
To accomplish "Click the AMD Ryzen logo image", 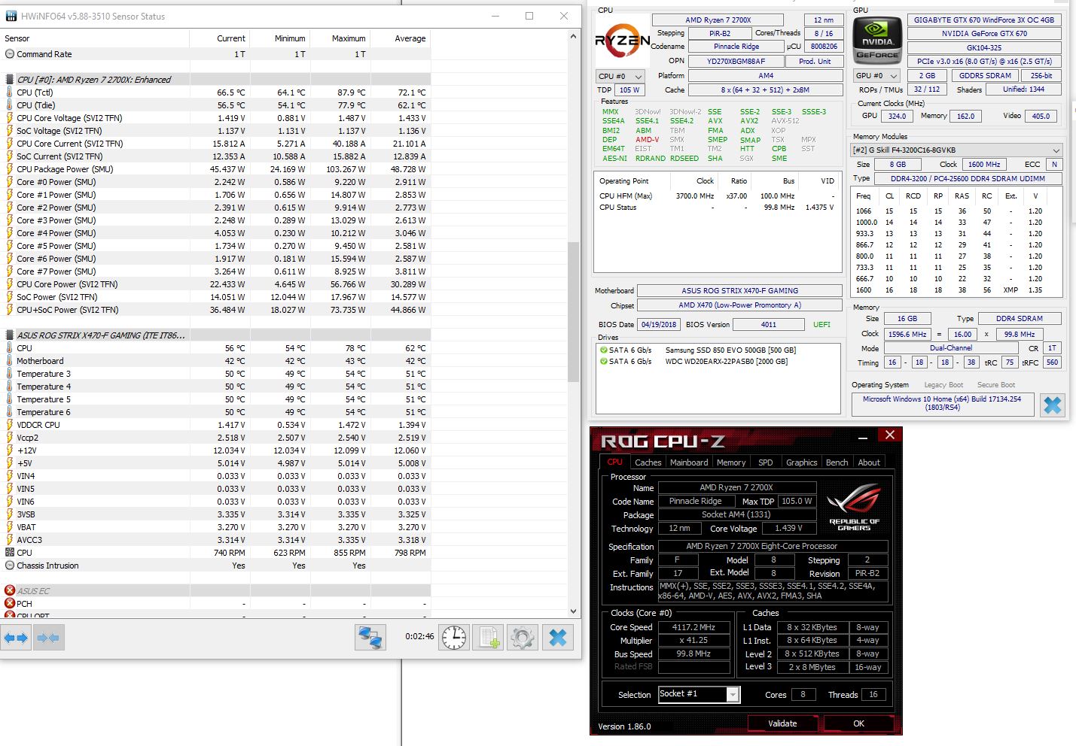I will 623,41.
